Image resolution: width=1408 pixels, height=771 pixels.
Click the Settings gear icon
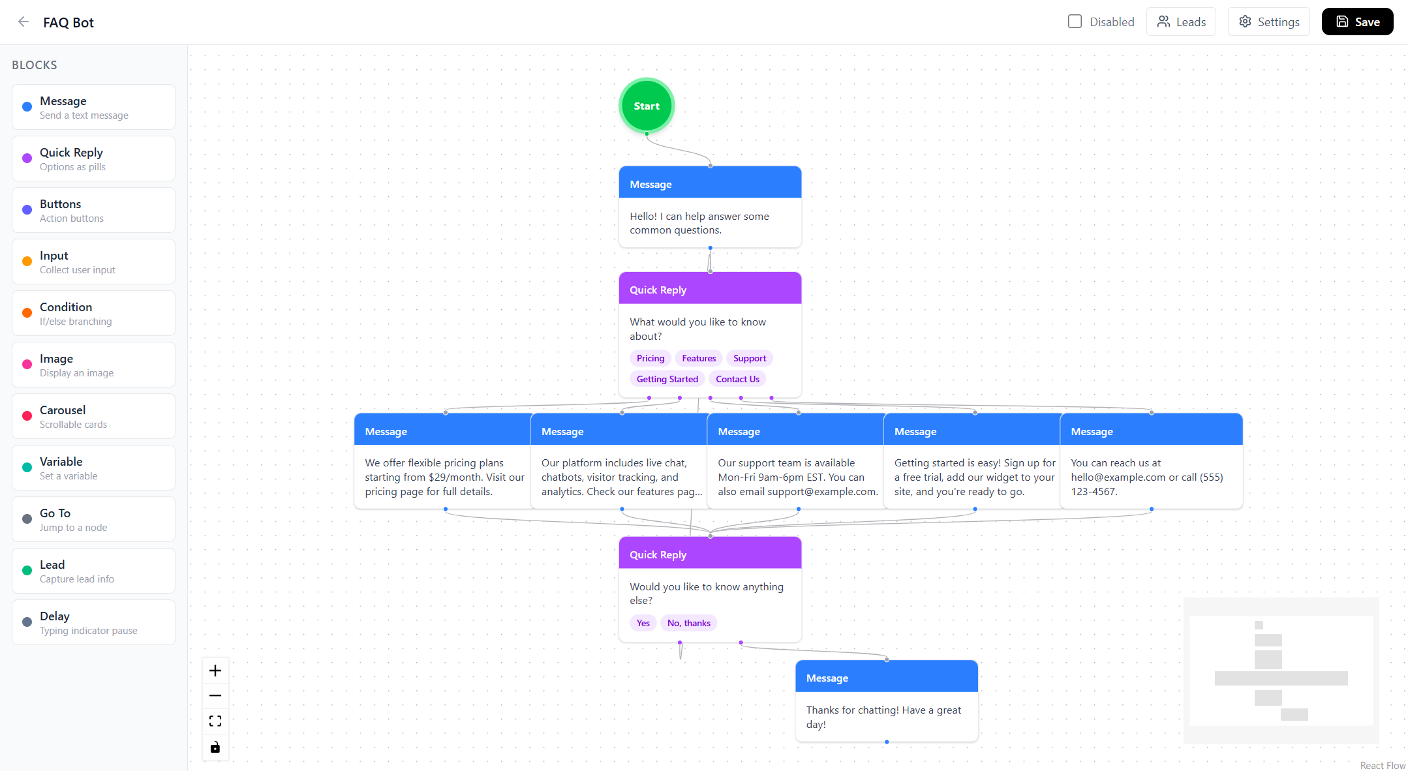pyautogui.click(x=1245, y=22)
